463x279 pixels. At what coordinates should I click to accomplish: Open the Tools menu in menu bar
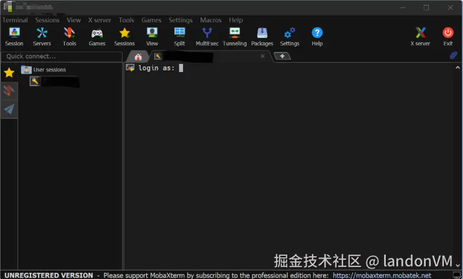pyautogui.click(x=126, y=20)
